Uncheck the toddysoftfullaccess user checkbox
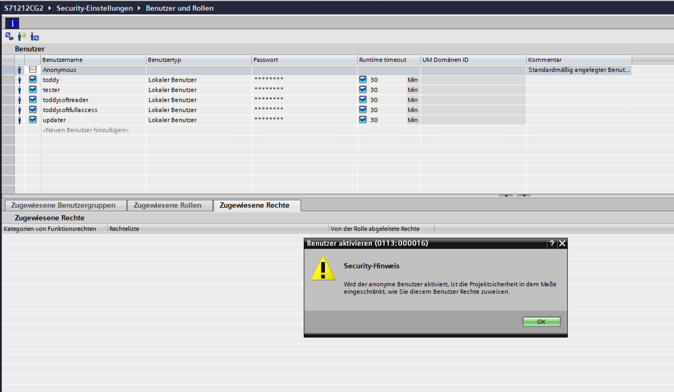Screen dimensions: 674x392 click(33, 110)
